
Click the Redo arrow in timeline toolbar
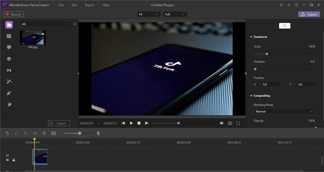coord(16,133)
